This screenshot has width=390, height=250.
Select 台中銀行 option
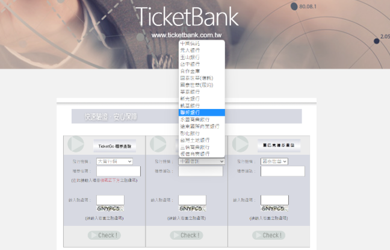click(x=202, y=64)
